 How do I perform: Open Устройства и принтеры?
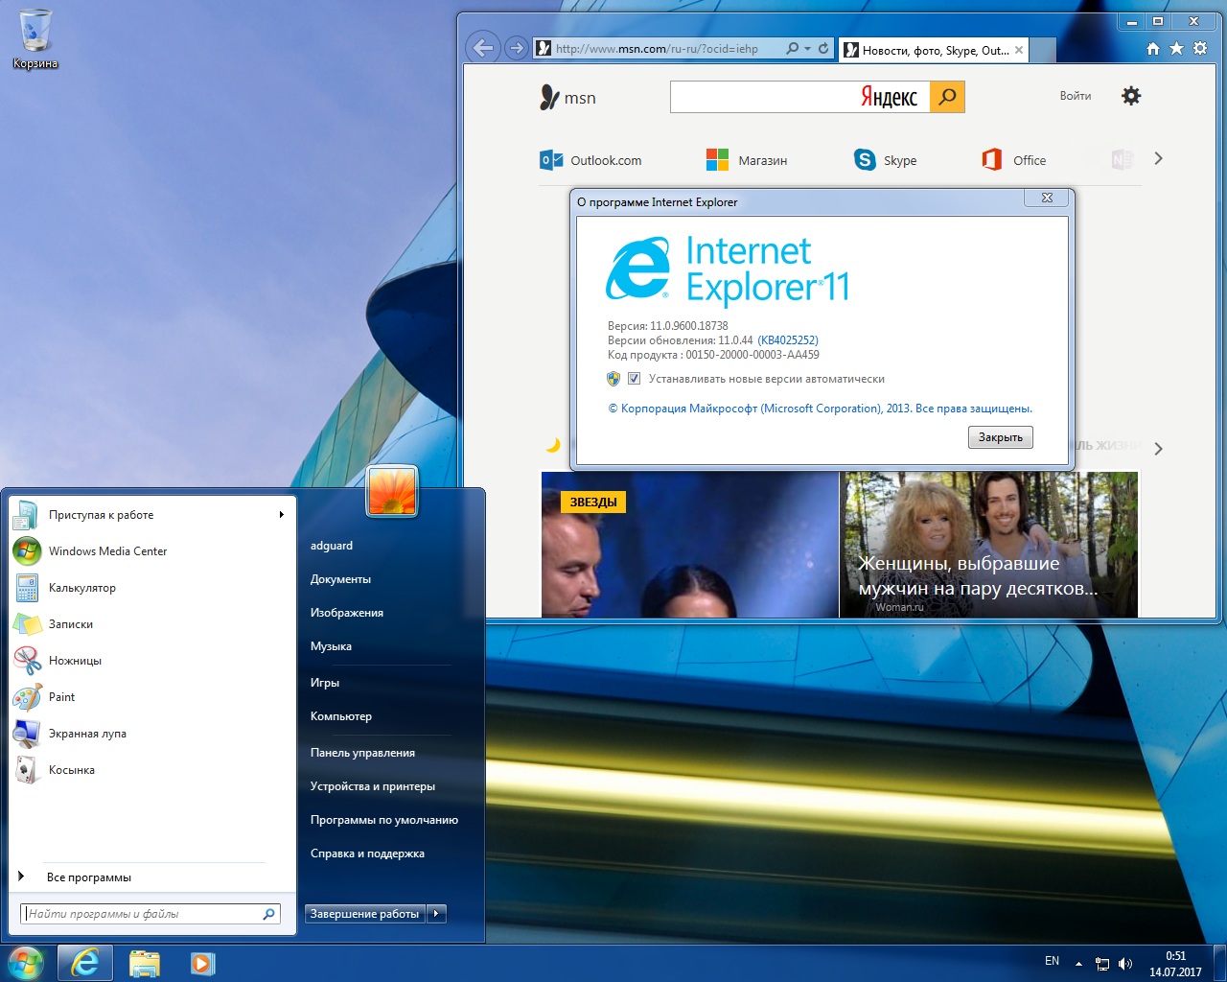click(373, 786)
